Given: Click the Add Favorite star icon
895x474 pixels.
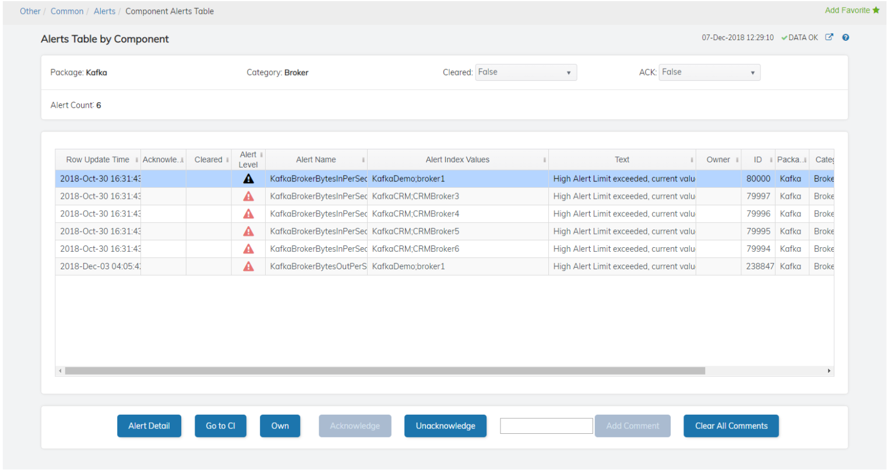Looking at the screenshot, I should [x=876, y=10].
